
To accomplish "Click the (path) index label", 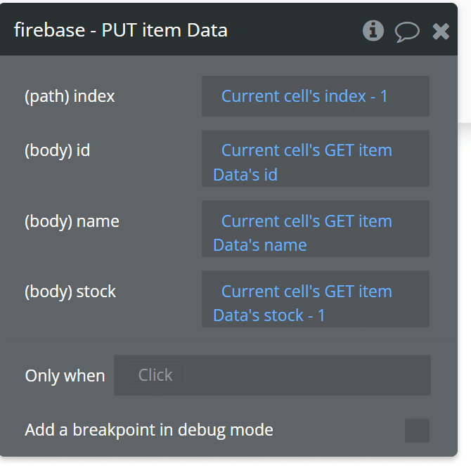I will pos(70,96).
